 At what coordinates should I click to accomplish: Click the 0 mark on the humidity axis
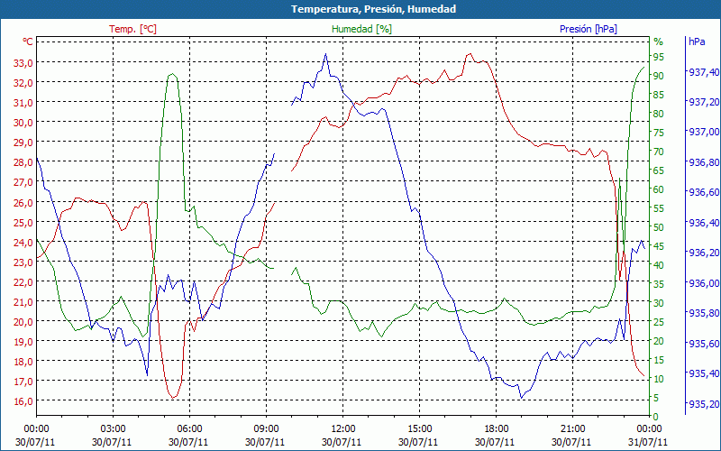click(656, 417)
